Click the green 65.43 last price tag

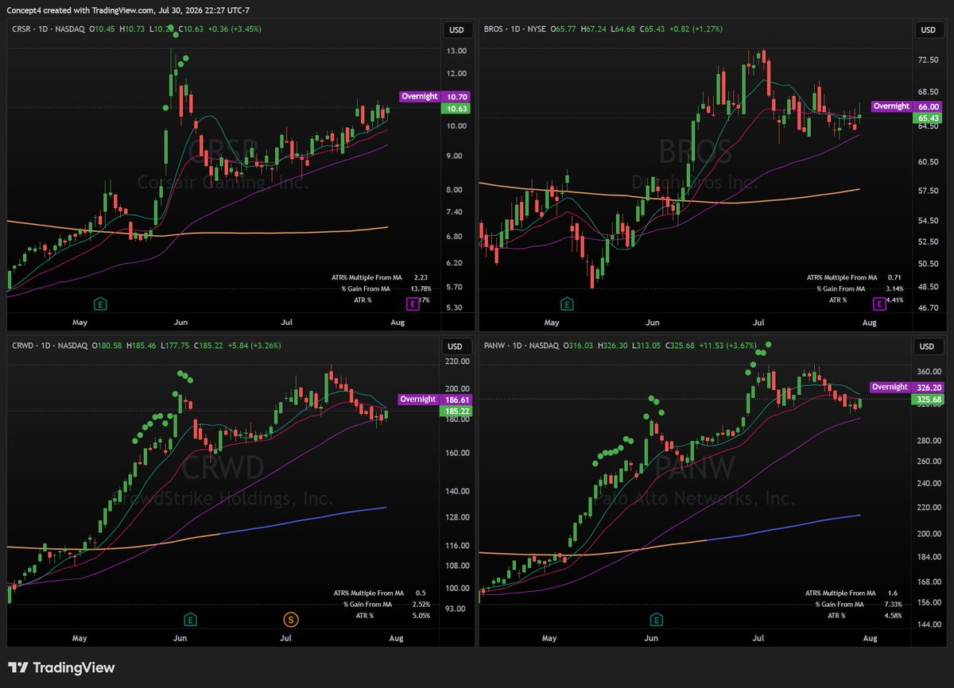click(927, 118)
